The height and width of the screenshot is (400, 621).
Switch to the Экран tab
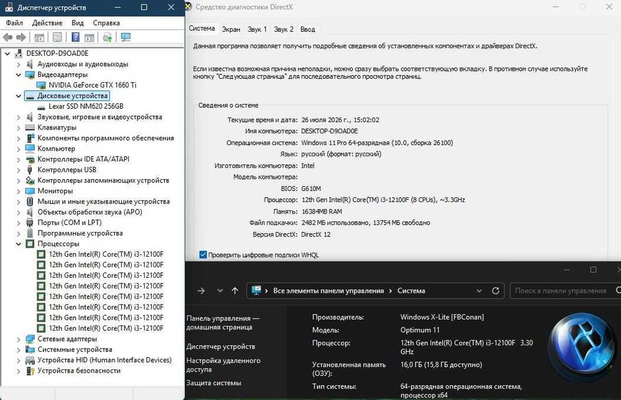[x=231, y=29]
